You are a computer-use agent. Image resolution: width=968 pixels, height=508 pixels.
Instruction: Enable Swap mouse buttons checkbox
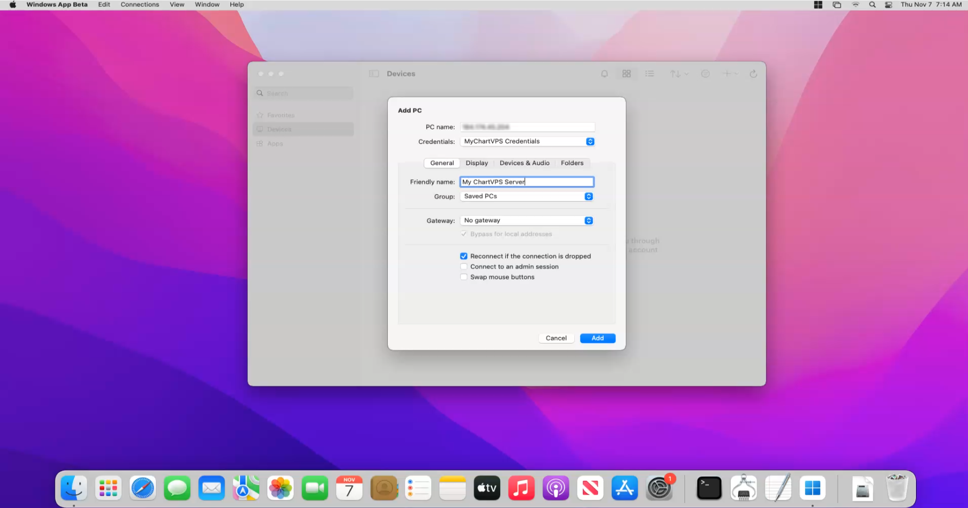pyautogui.click(x=464, y=277)
